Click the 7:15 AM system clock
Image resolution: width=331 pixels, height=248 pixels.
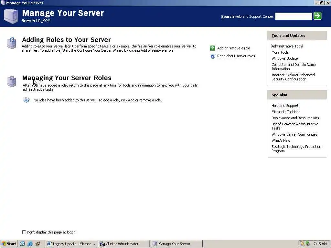click(320, 244)
